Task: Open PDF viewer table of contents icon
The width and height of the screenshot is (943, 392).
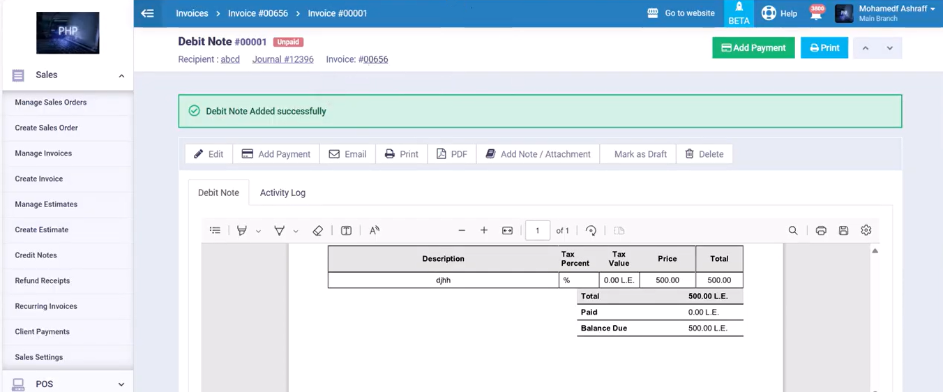Action: 215,231
